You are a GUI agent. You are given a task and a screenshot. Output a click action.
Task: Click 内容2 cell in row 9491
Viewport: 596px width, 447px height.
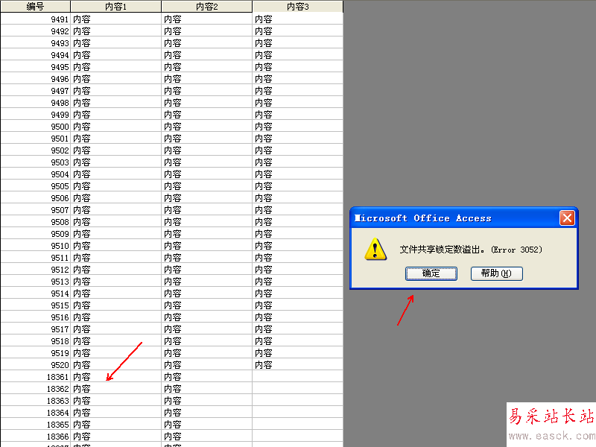pos(207,19)
